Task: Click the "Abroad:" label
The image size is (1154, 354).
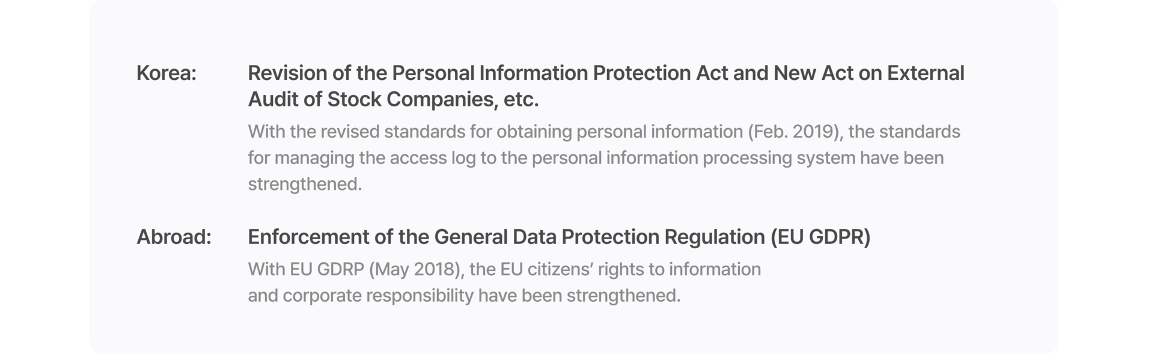Action: coord(174,237)
